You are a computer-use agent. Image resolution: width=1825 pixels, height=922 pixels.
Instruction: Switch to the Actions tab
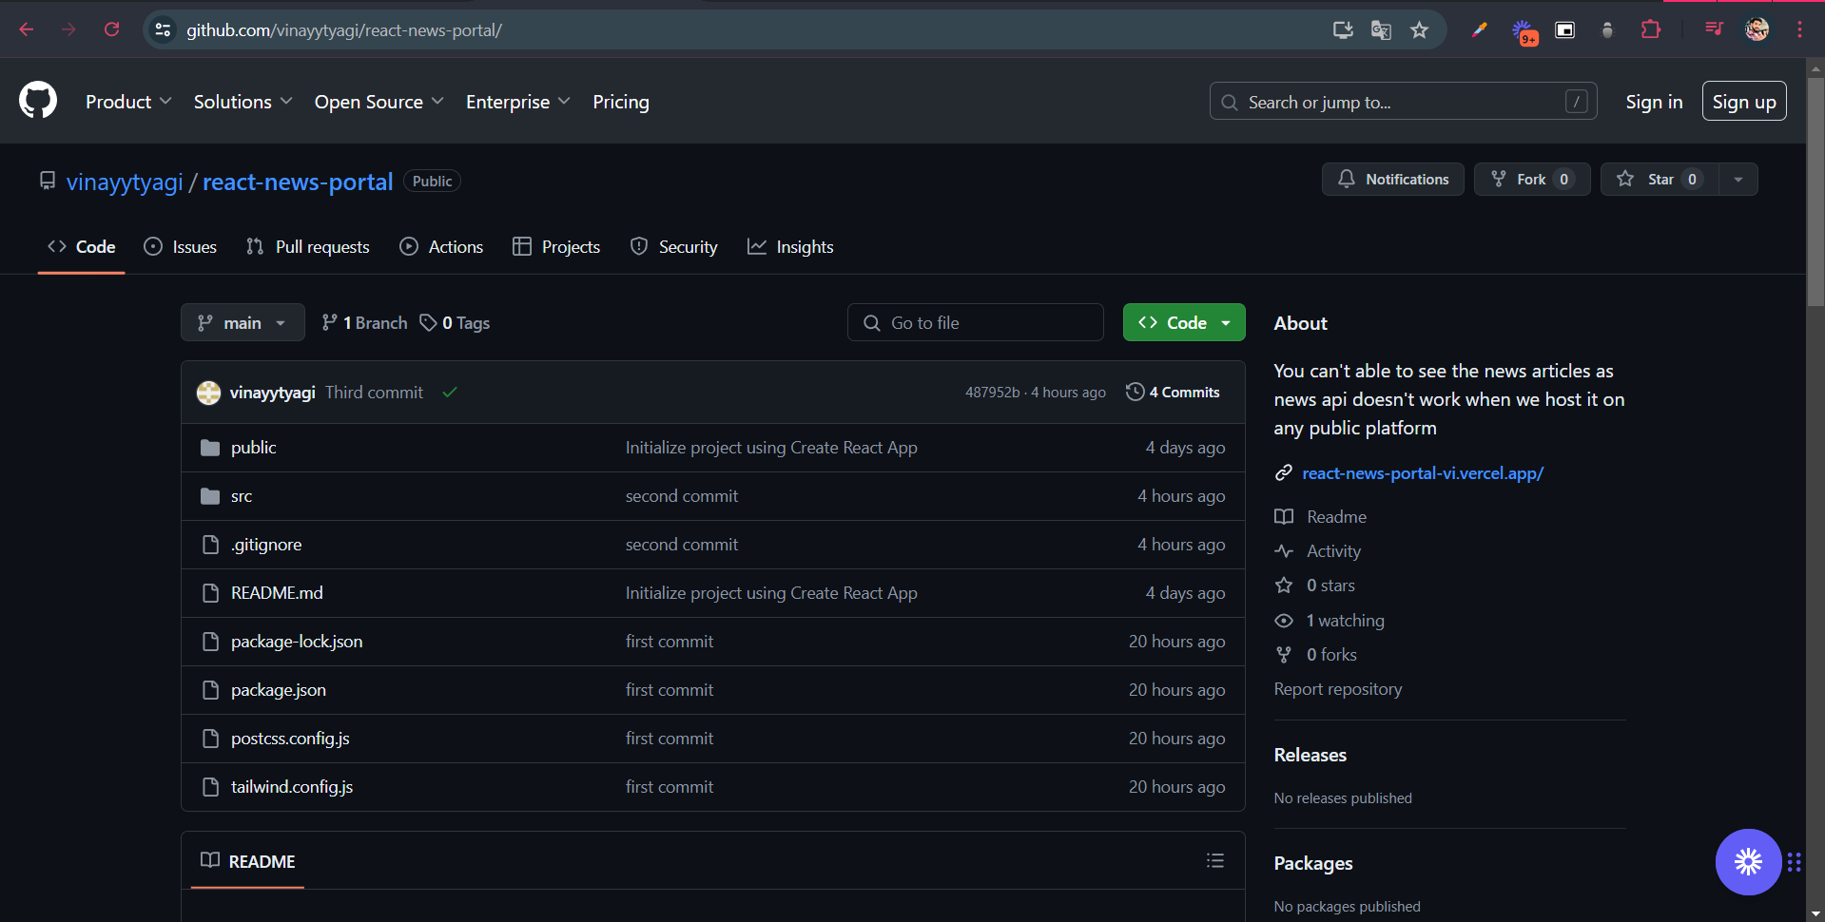(x=441, y=246)
